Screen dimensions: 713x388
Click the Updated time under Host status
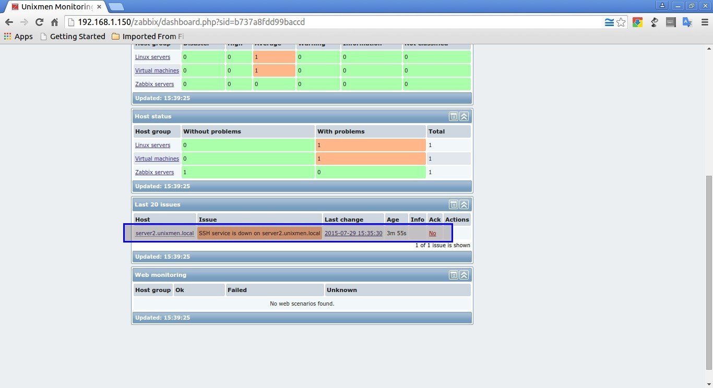[162, 186]
